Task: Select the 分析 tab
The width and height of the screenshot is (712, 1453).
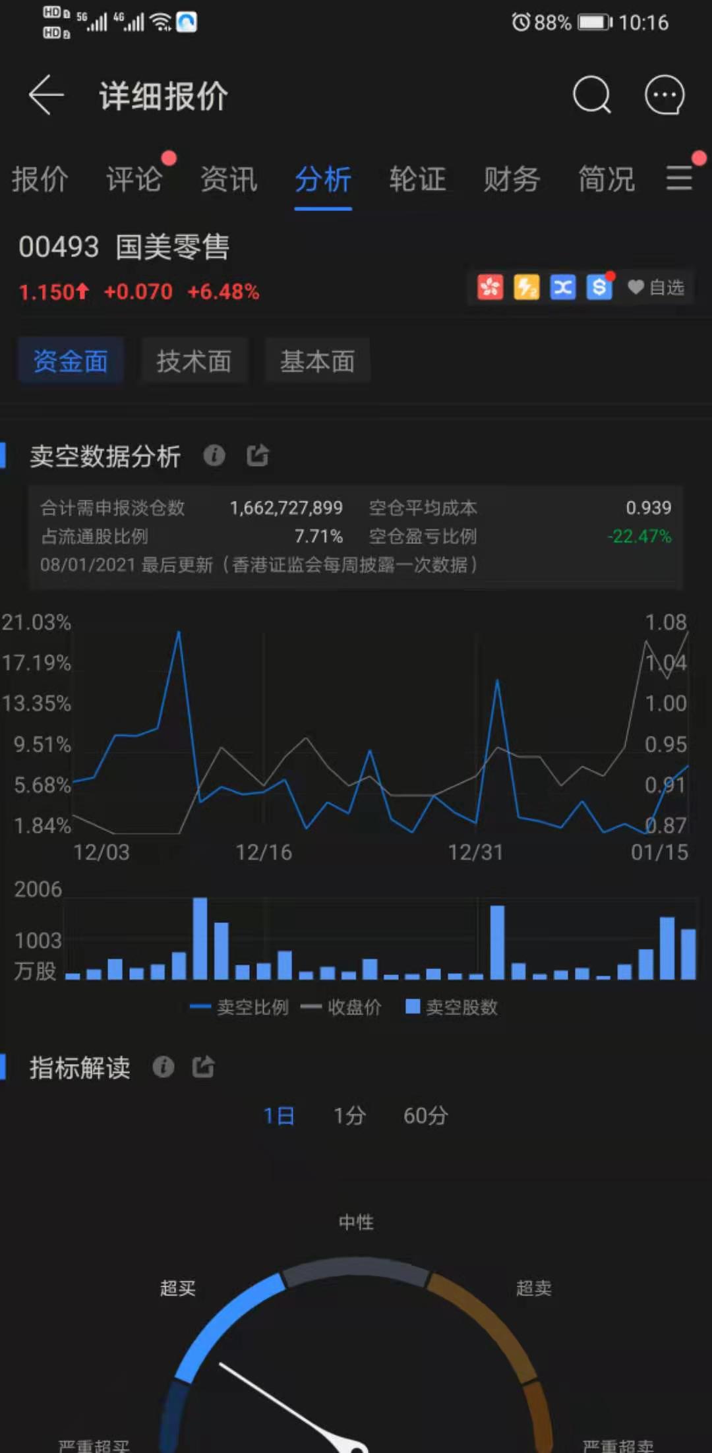Action: pos(323,179)
